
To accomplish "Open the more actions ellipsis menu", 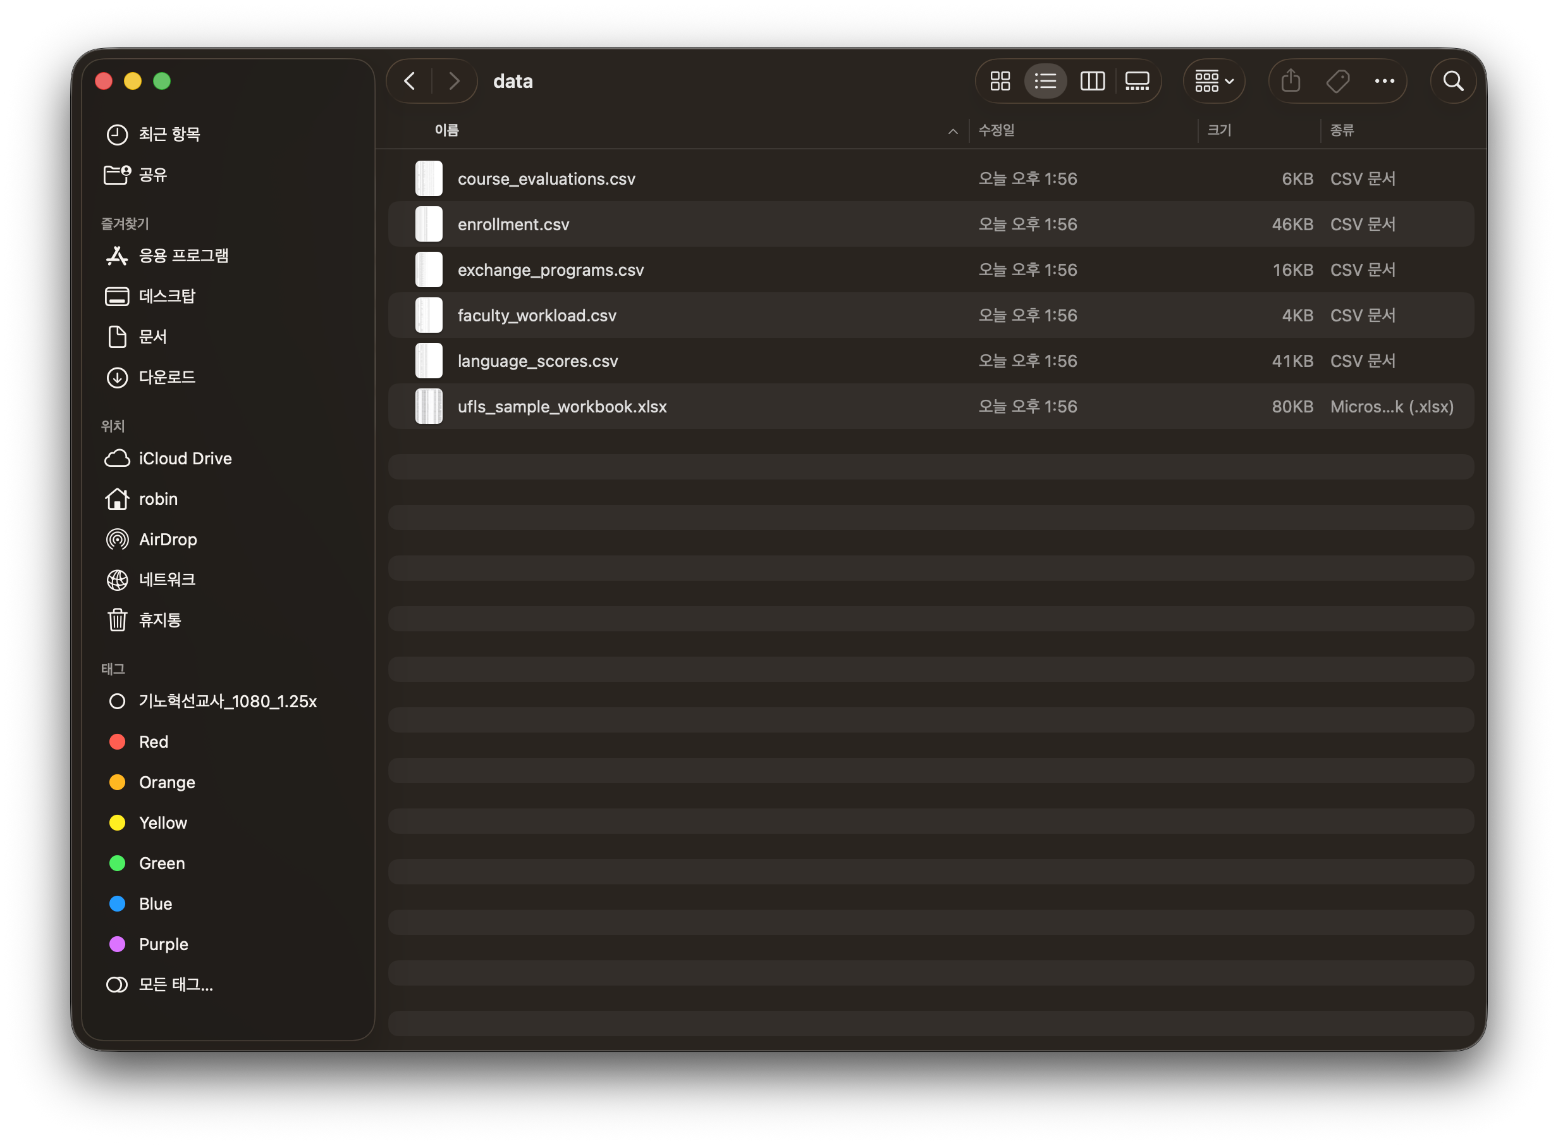I will click(x=1384, y=81).
